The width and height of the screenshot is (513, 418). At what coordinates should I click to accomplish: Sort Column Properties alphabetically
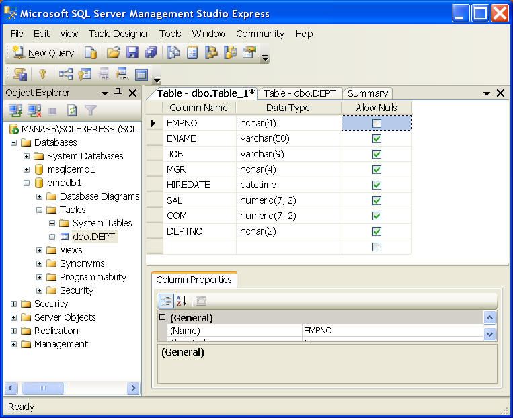182,300
